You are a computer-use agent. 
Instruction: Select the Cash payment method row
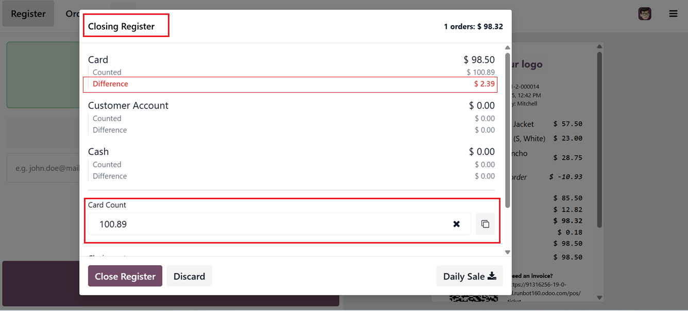pyautogui.click(x=291, y=151)
